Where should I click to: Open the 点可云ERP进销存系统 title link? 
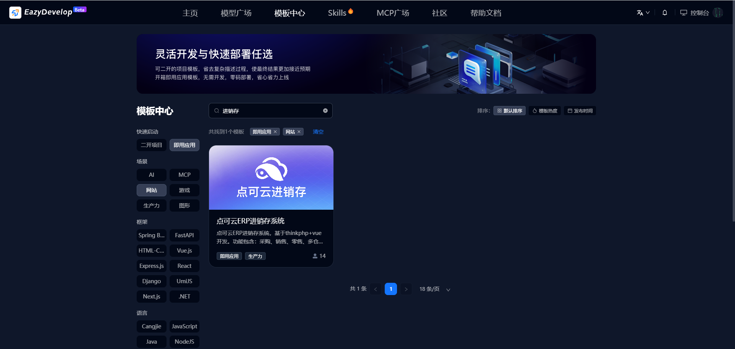[250, 221]
